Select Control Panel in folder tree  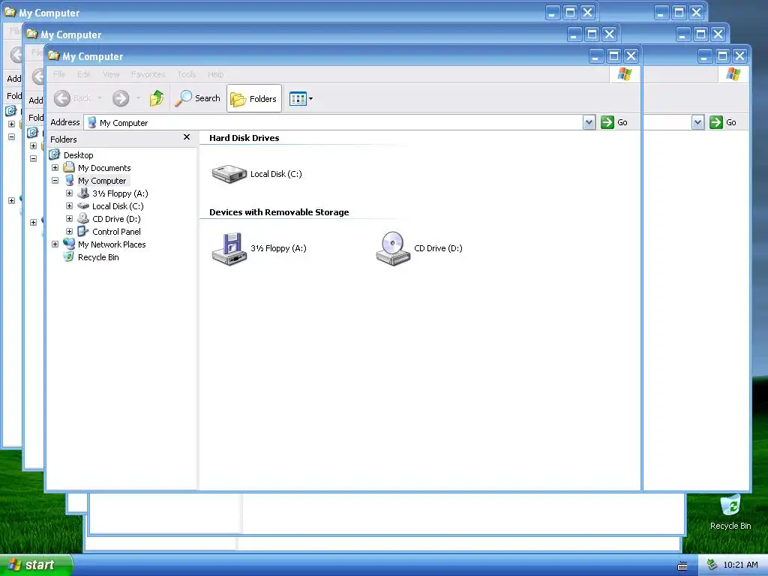116,232
